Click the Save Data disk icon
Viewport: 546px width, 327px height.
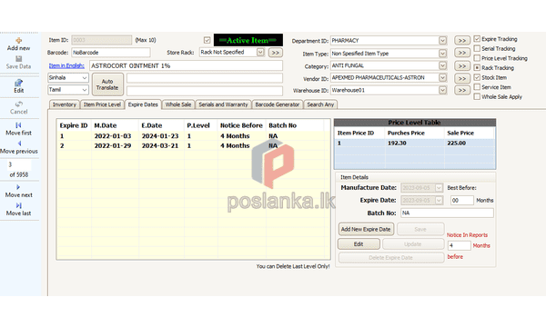coord(19,59)
